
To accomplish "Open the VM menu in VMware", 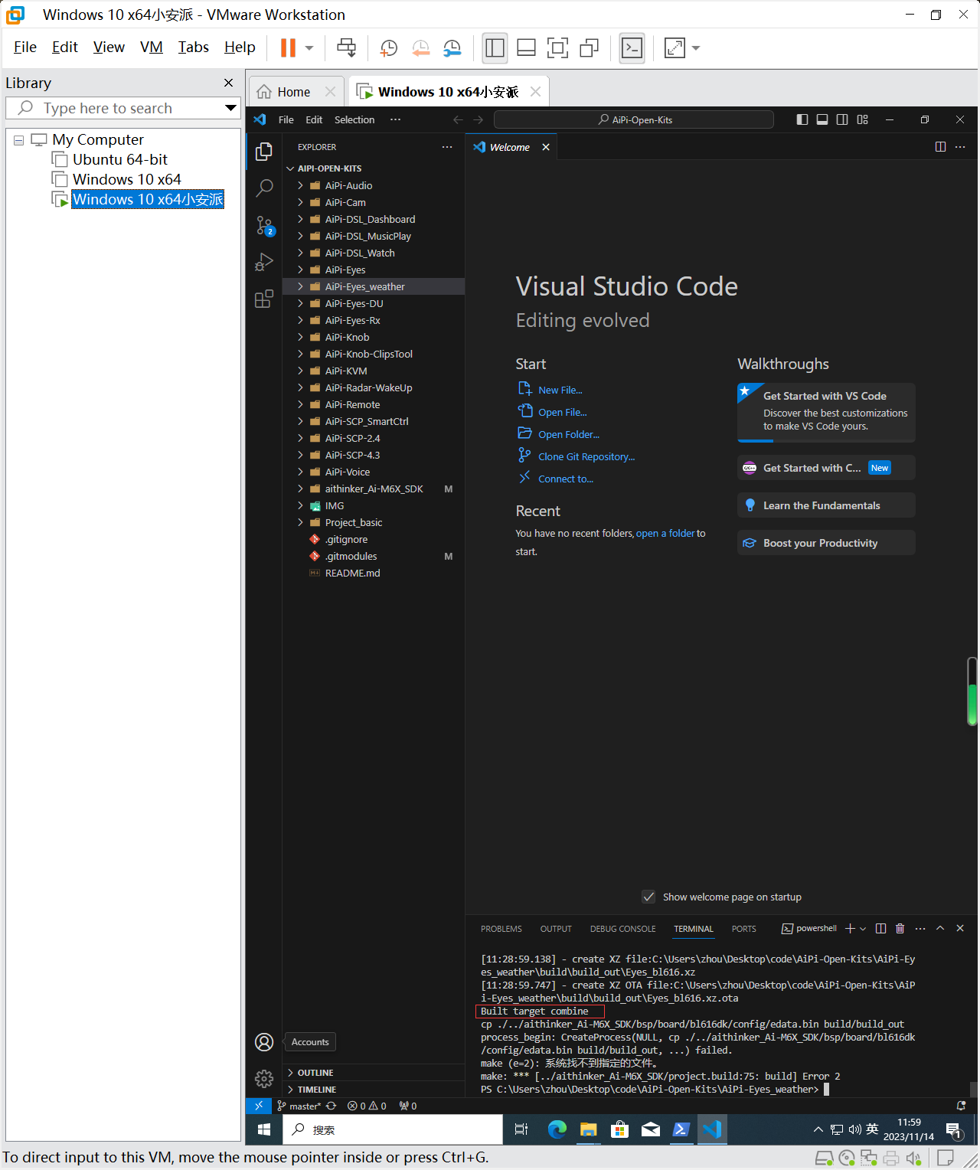I will (x=152, y=47).
